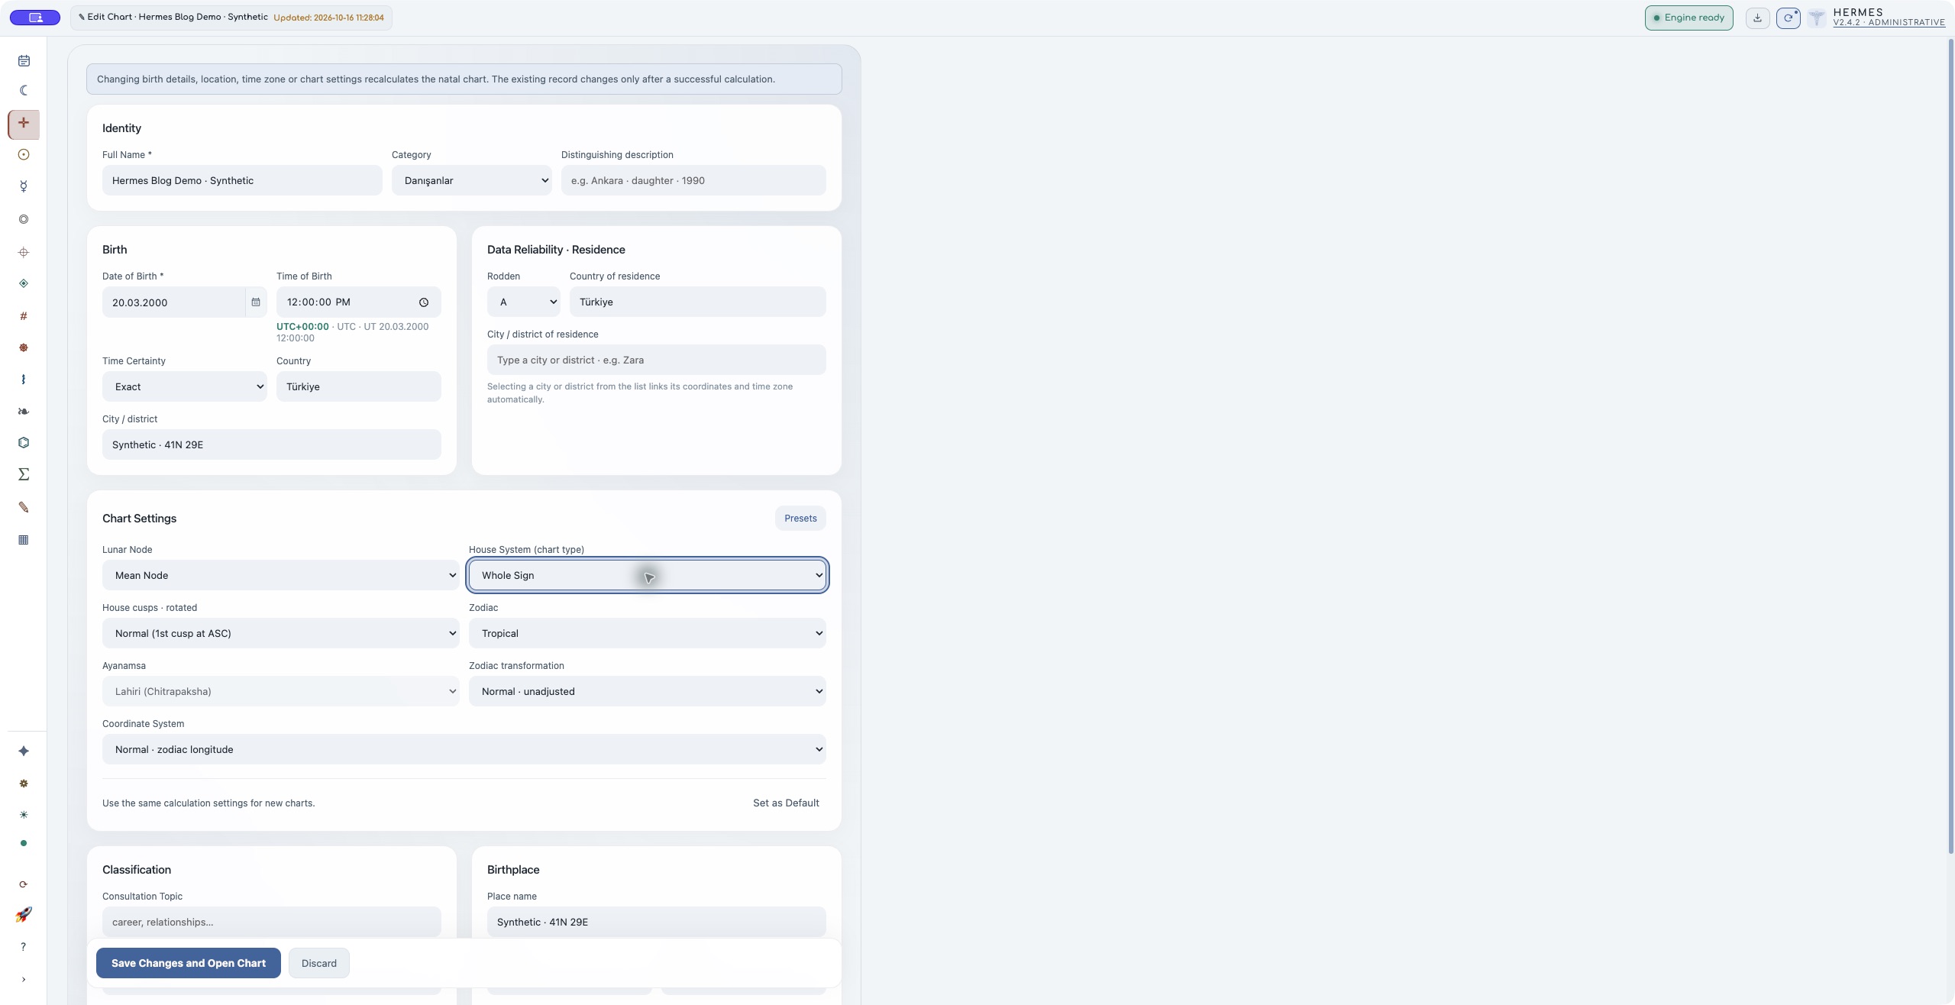
Task: Open the question mark help icon
Action: 24,947
